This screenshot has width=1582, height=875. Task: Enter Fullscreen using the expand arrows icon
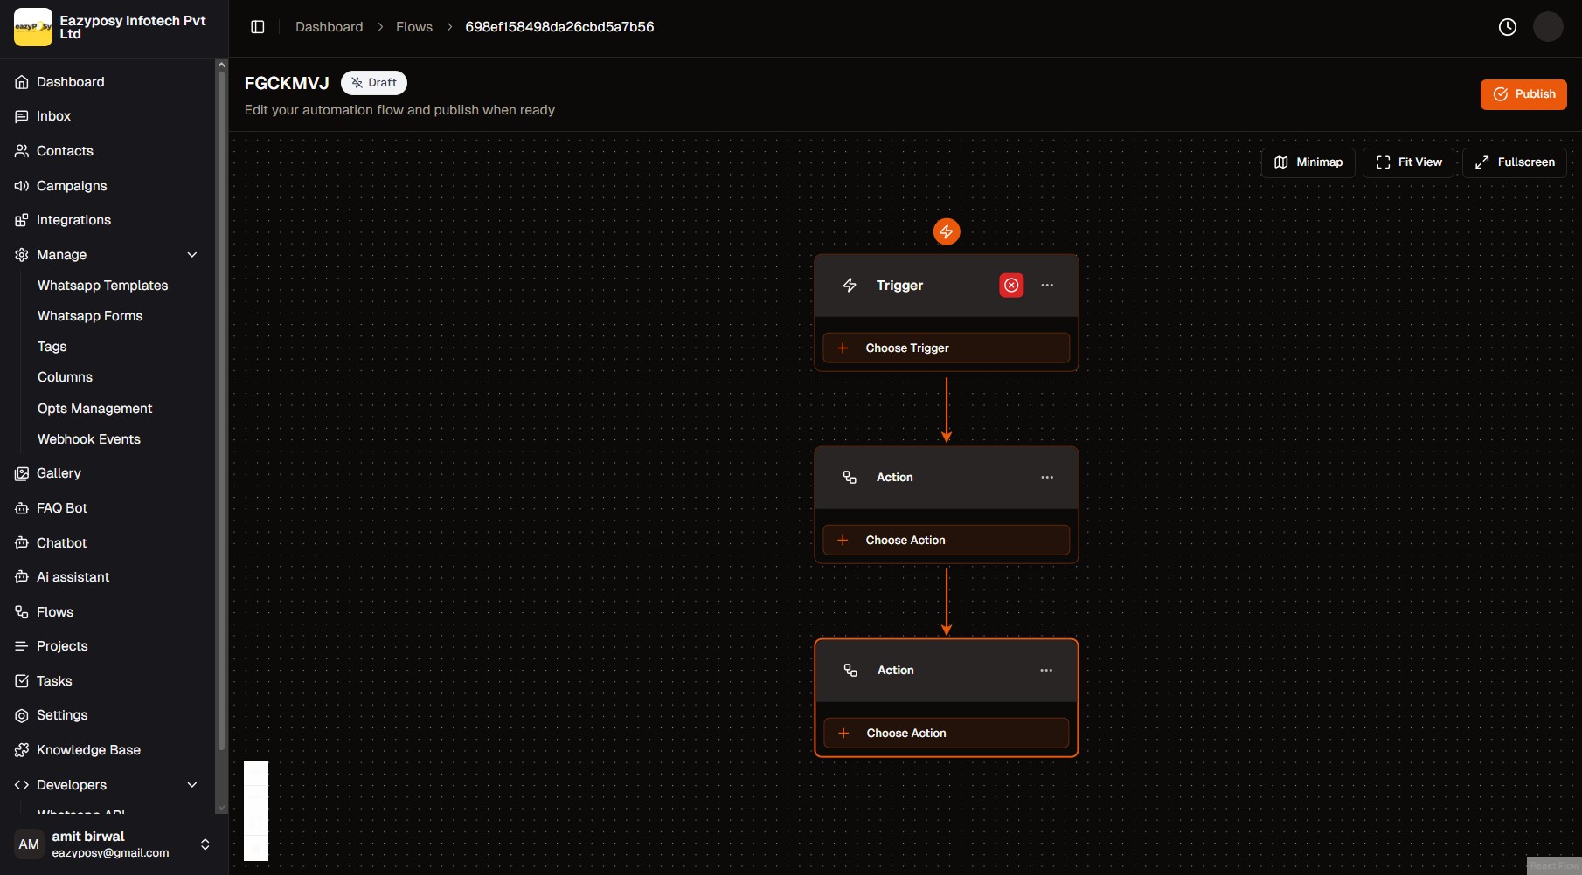(1481, 162)
